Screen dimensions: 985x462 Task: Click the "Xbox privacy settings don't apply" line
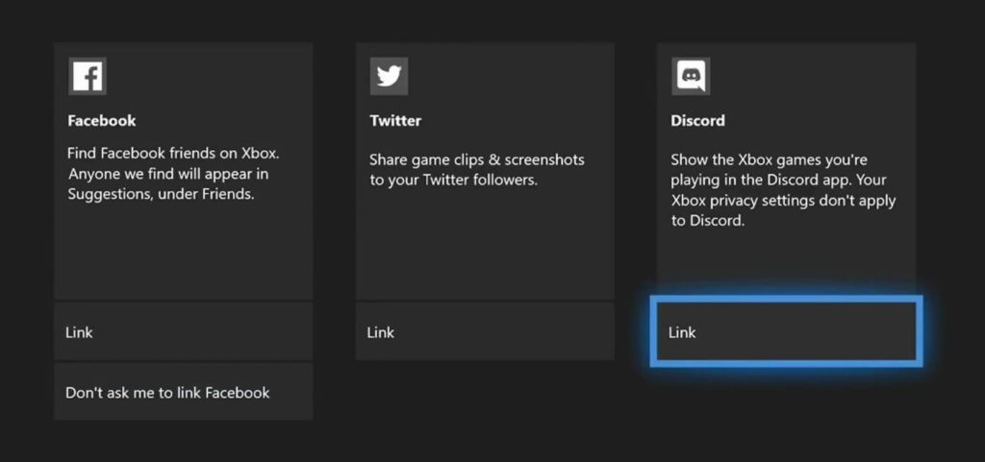[783, 201]
